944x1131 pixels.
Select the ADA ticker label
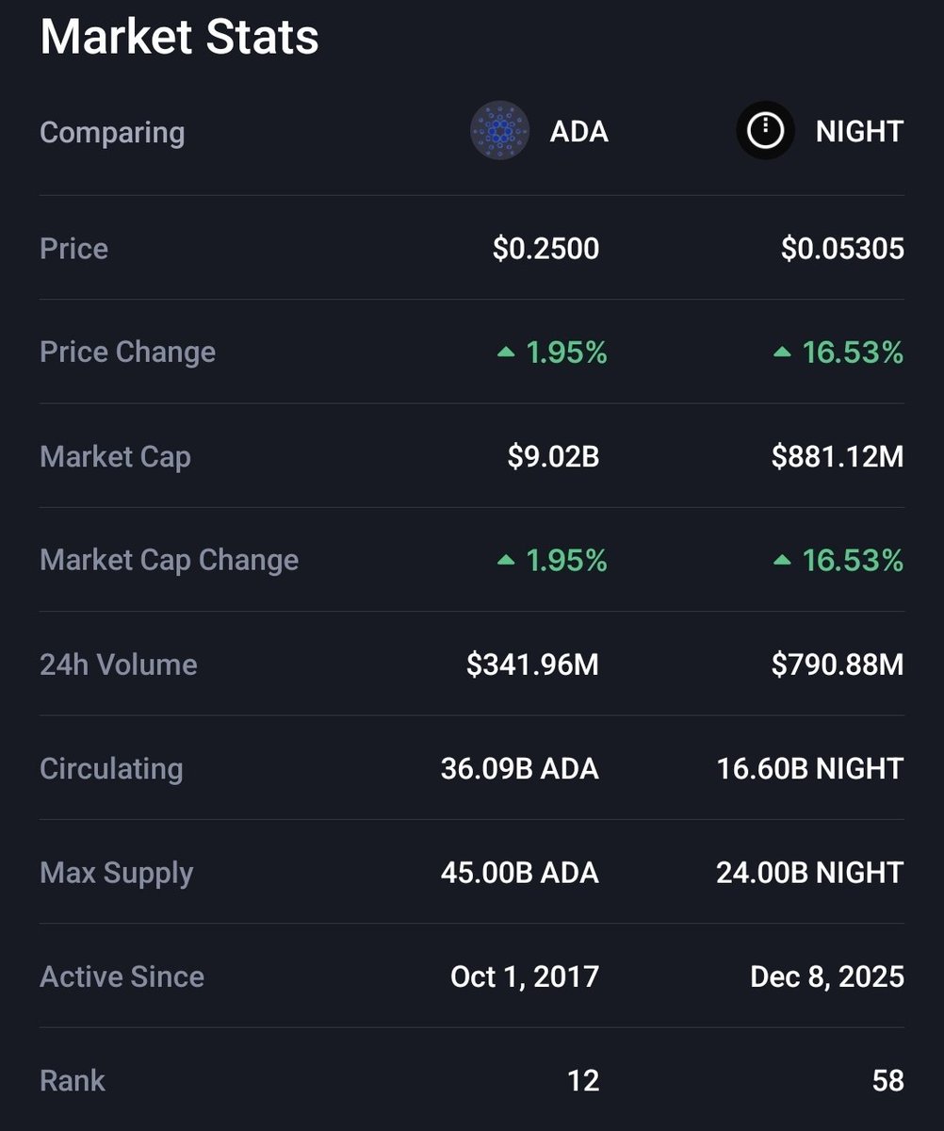pos(579,132)
